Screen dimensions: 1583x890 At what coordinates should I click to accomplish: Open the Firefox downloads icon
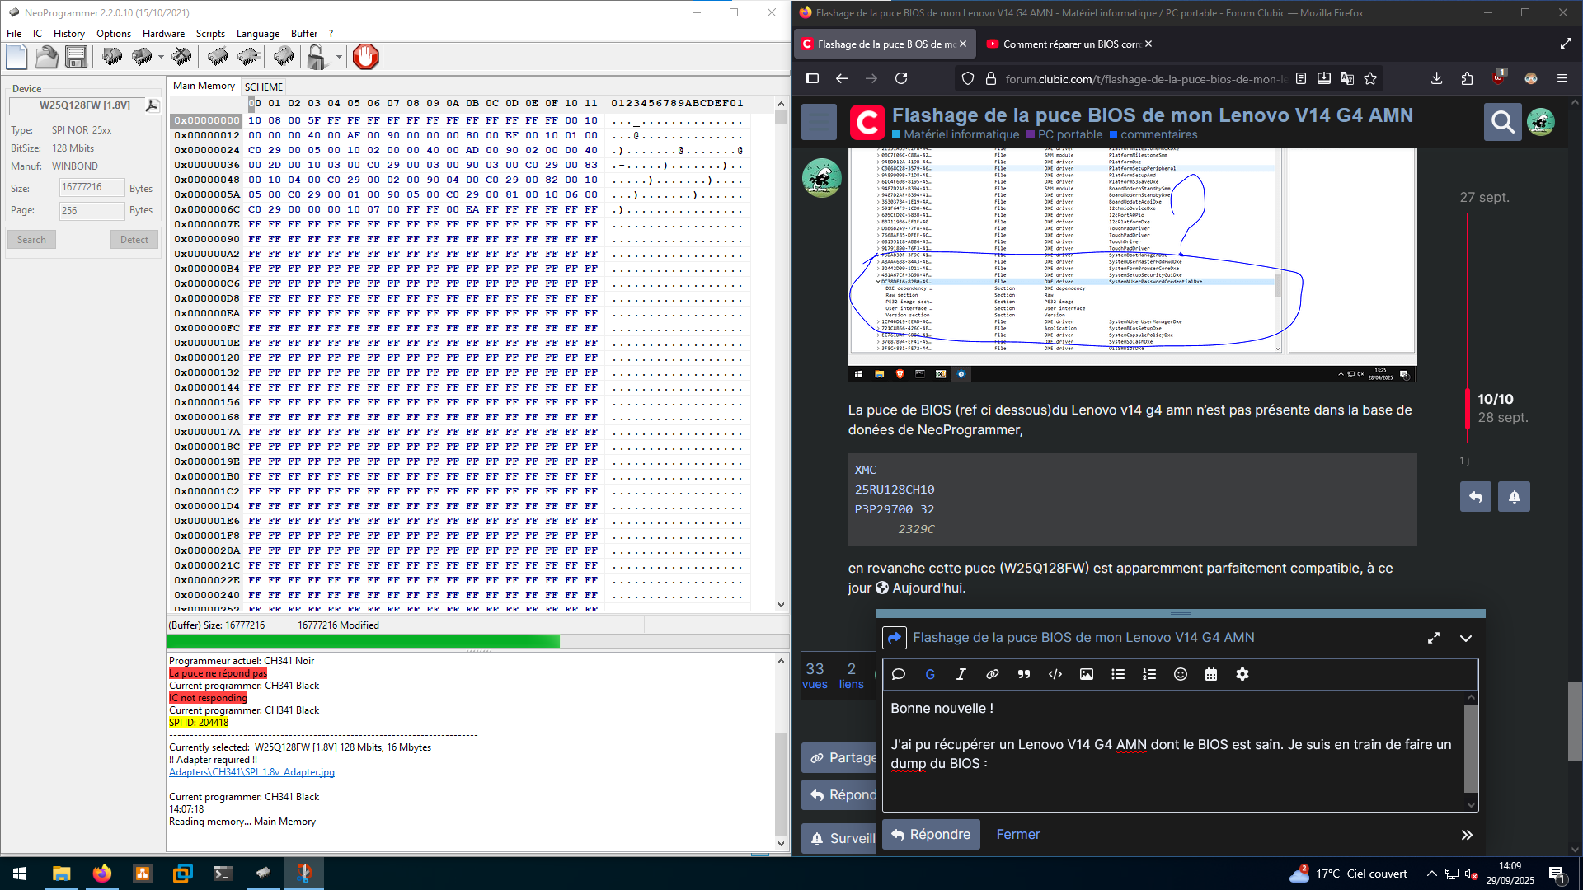[x=1436, y=78]
